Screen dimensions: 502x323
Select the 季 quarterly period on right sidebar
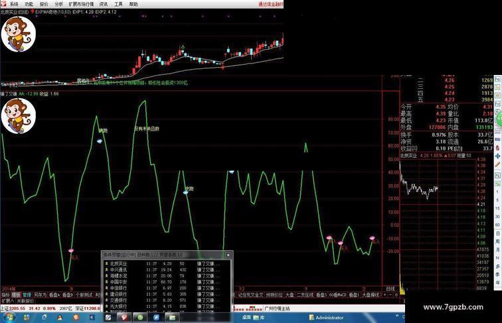click(x=497, y=275)
